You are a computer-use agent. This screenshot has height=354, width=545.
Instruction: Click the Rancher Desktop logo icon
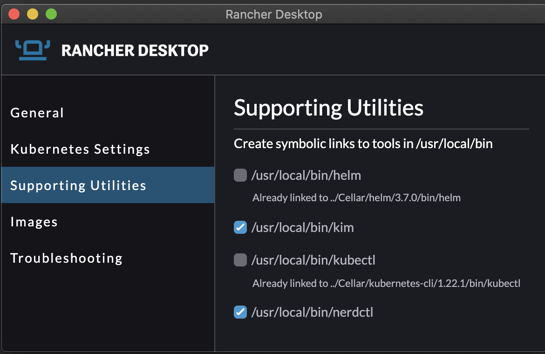[x=32, y=49]
